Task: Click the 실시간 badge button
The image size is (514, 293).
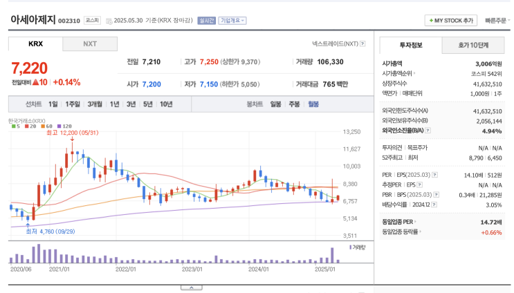Action: [207, 20]
